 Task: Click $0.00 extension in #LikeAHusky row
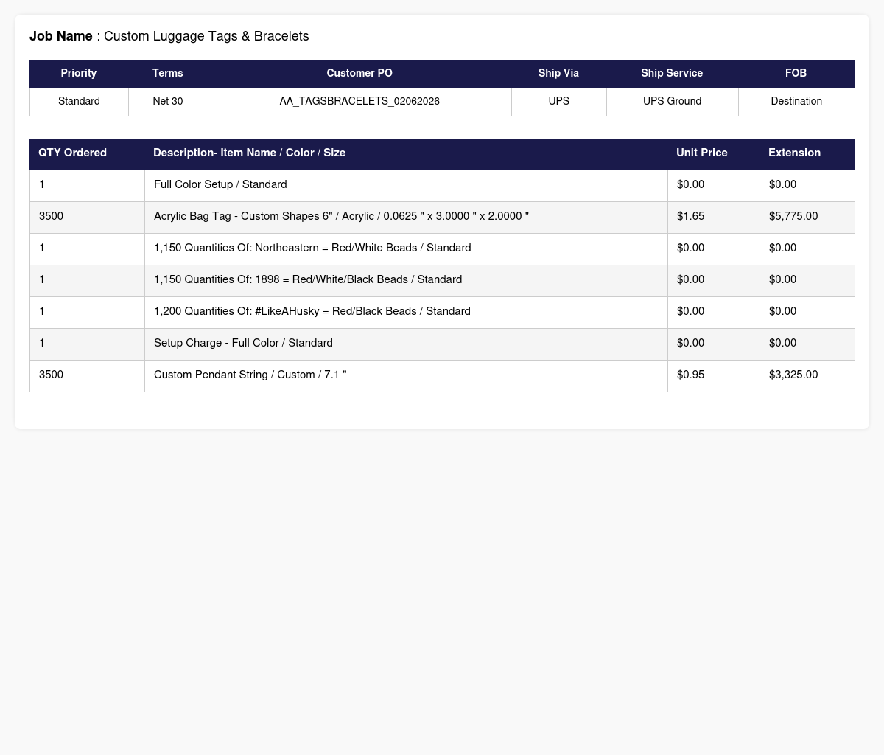tap(782, 311)
